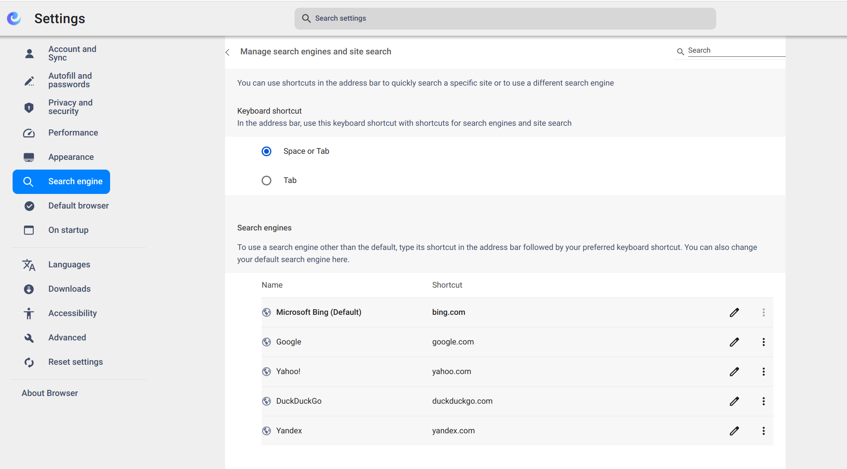Open the Performance settings page
Image resolution: width=847 pixels, height=469 pixels.
[61, 133]
